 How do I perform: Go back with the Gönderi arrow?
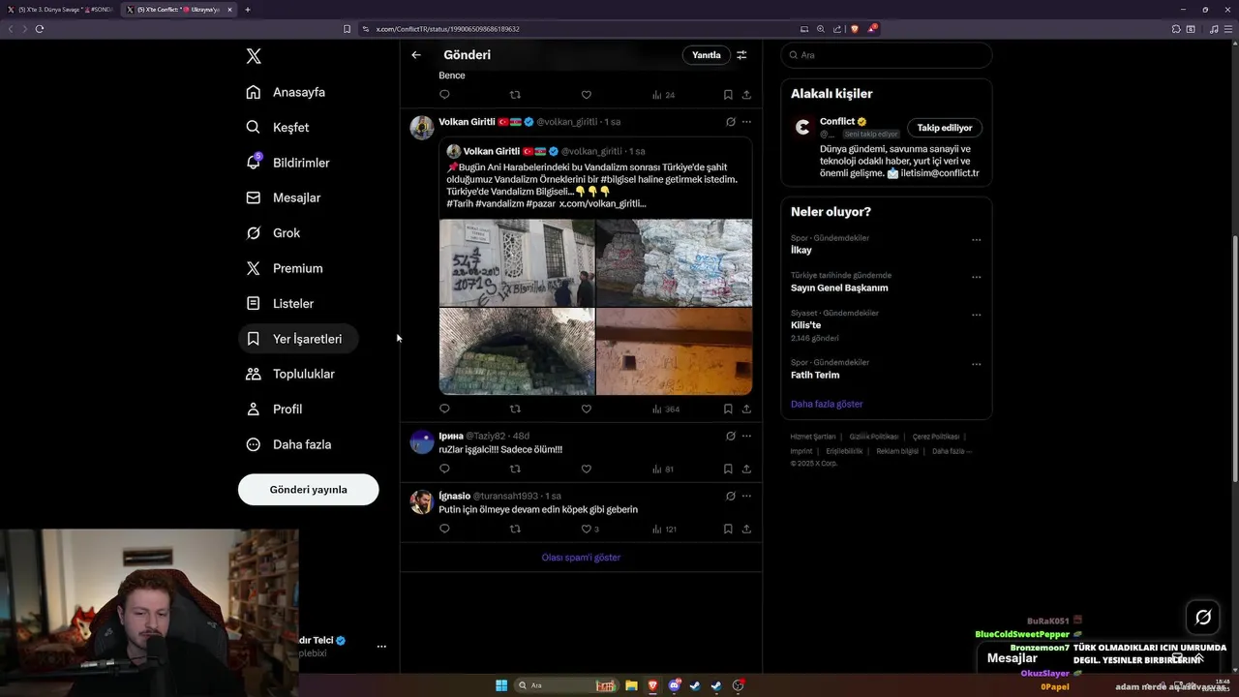pyautogui.click(x=416, y=55)
